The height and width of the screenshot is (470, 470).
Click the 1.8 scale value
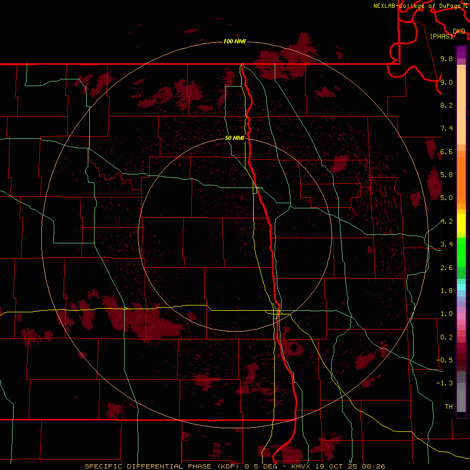click(446, 291)
